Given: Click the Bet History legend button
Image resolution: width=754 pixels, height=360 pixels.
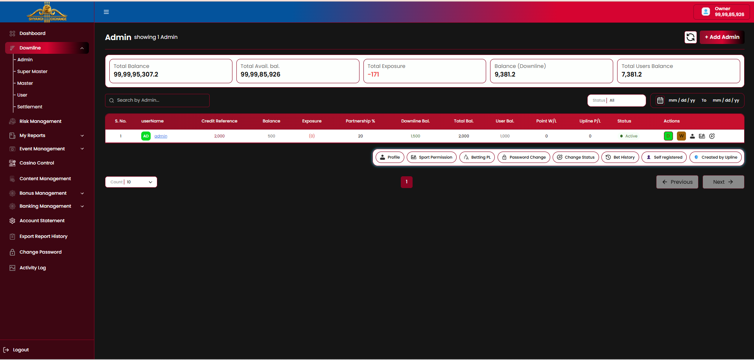Looking at the screenshot, I should coord(620,157).
